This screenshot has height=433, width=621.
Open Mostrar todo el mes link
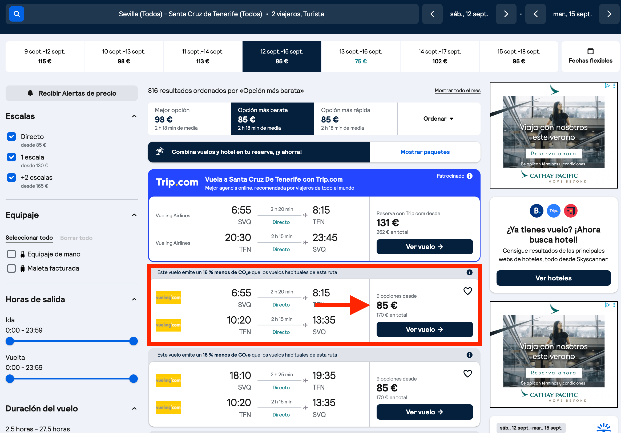coord(458,91)
